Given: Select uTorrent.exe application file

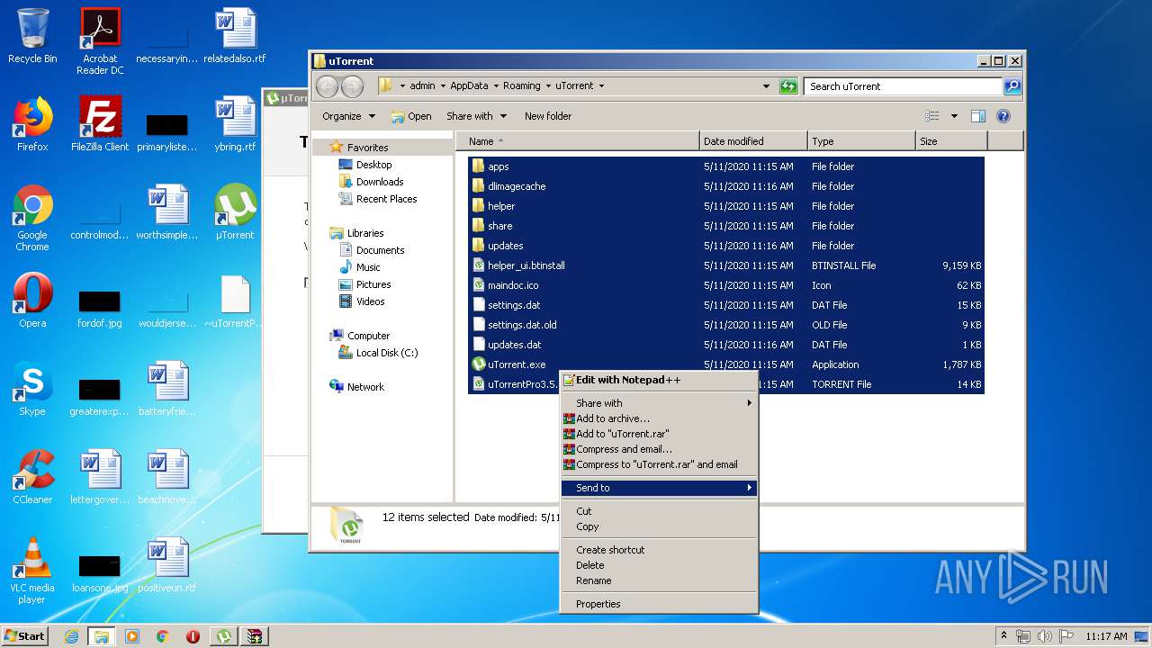Looking at the screenshot, I should [x=726, y=364].
